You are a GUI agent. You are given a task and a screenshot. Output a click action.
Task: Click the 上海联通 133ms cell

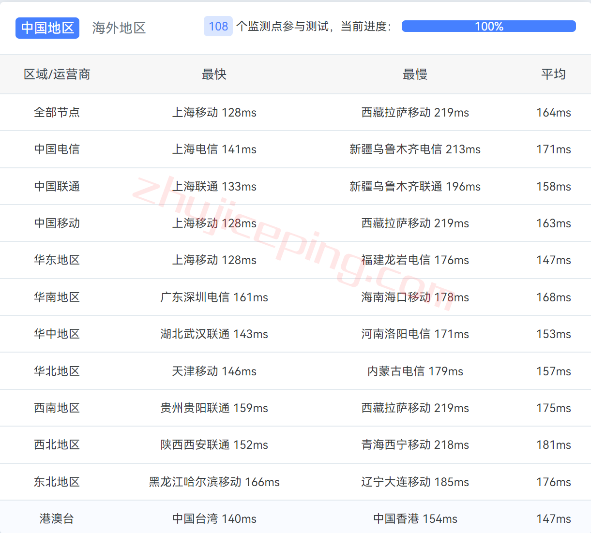[x=214, y=186]
